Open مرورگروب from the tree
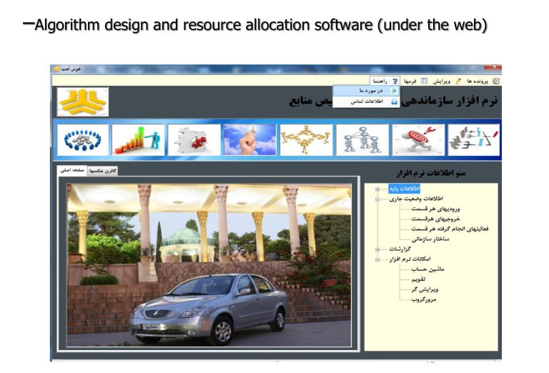 424,299
